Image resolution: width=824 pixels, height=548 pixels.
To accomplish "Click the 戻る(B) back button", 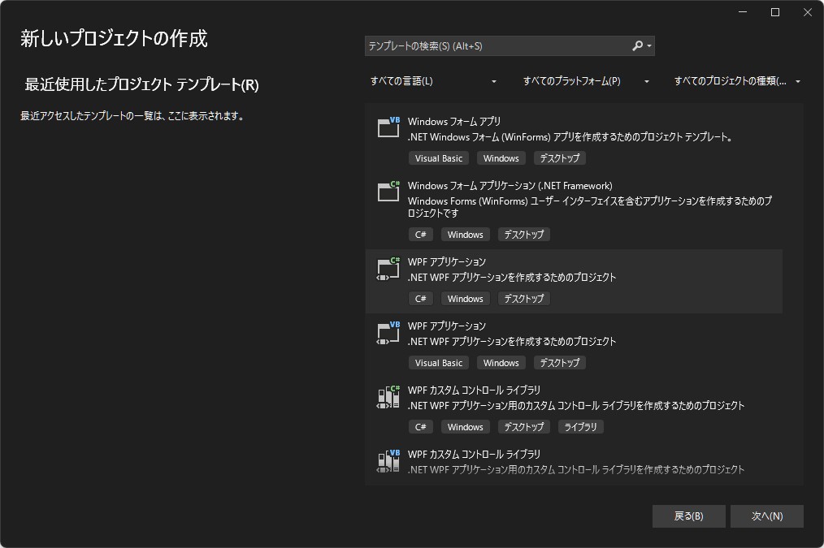I will click(689, 516).
